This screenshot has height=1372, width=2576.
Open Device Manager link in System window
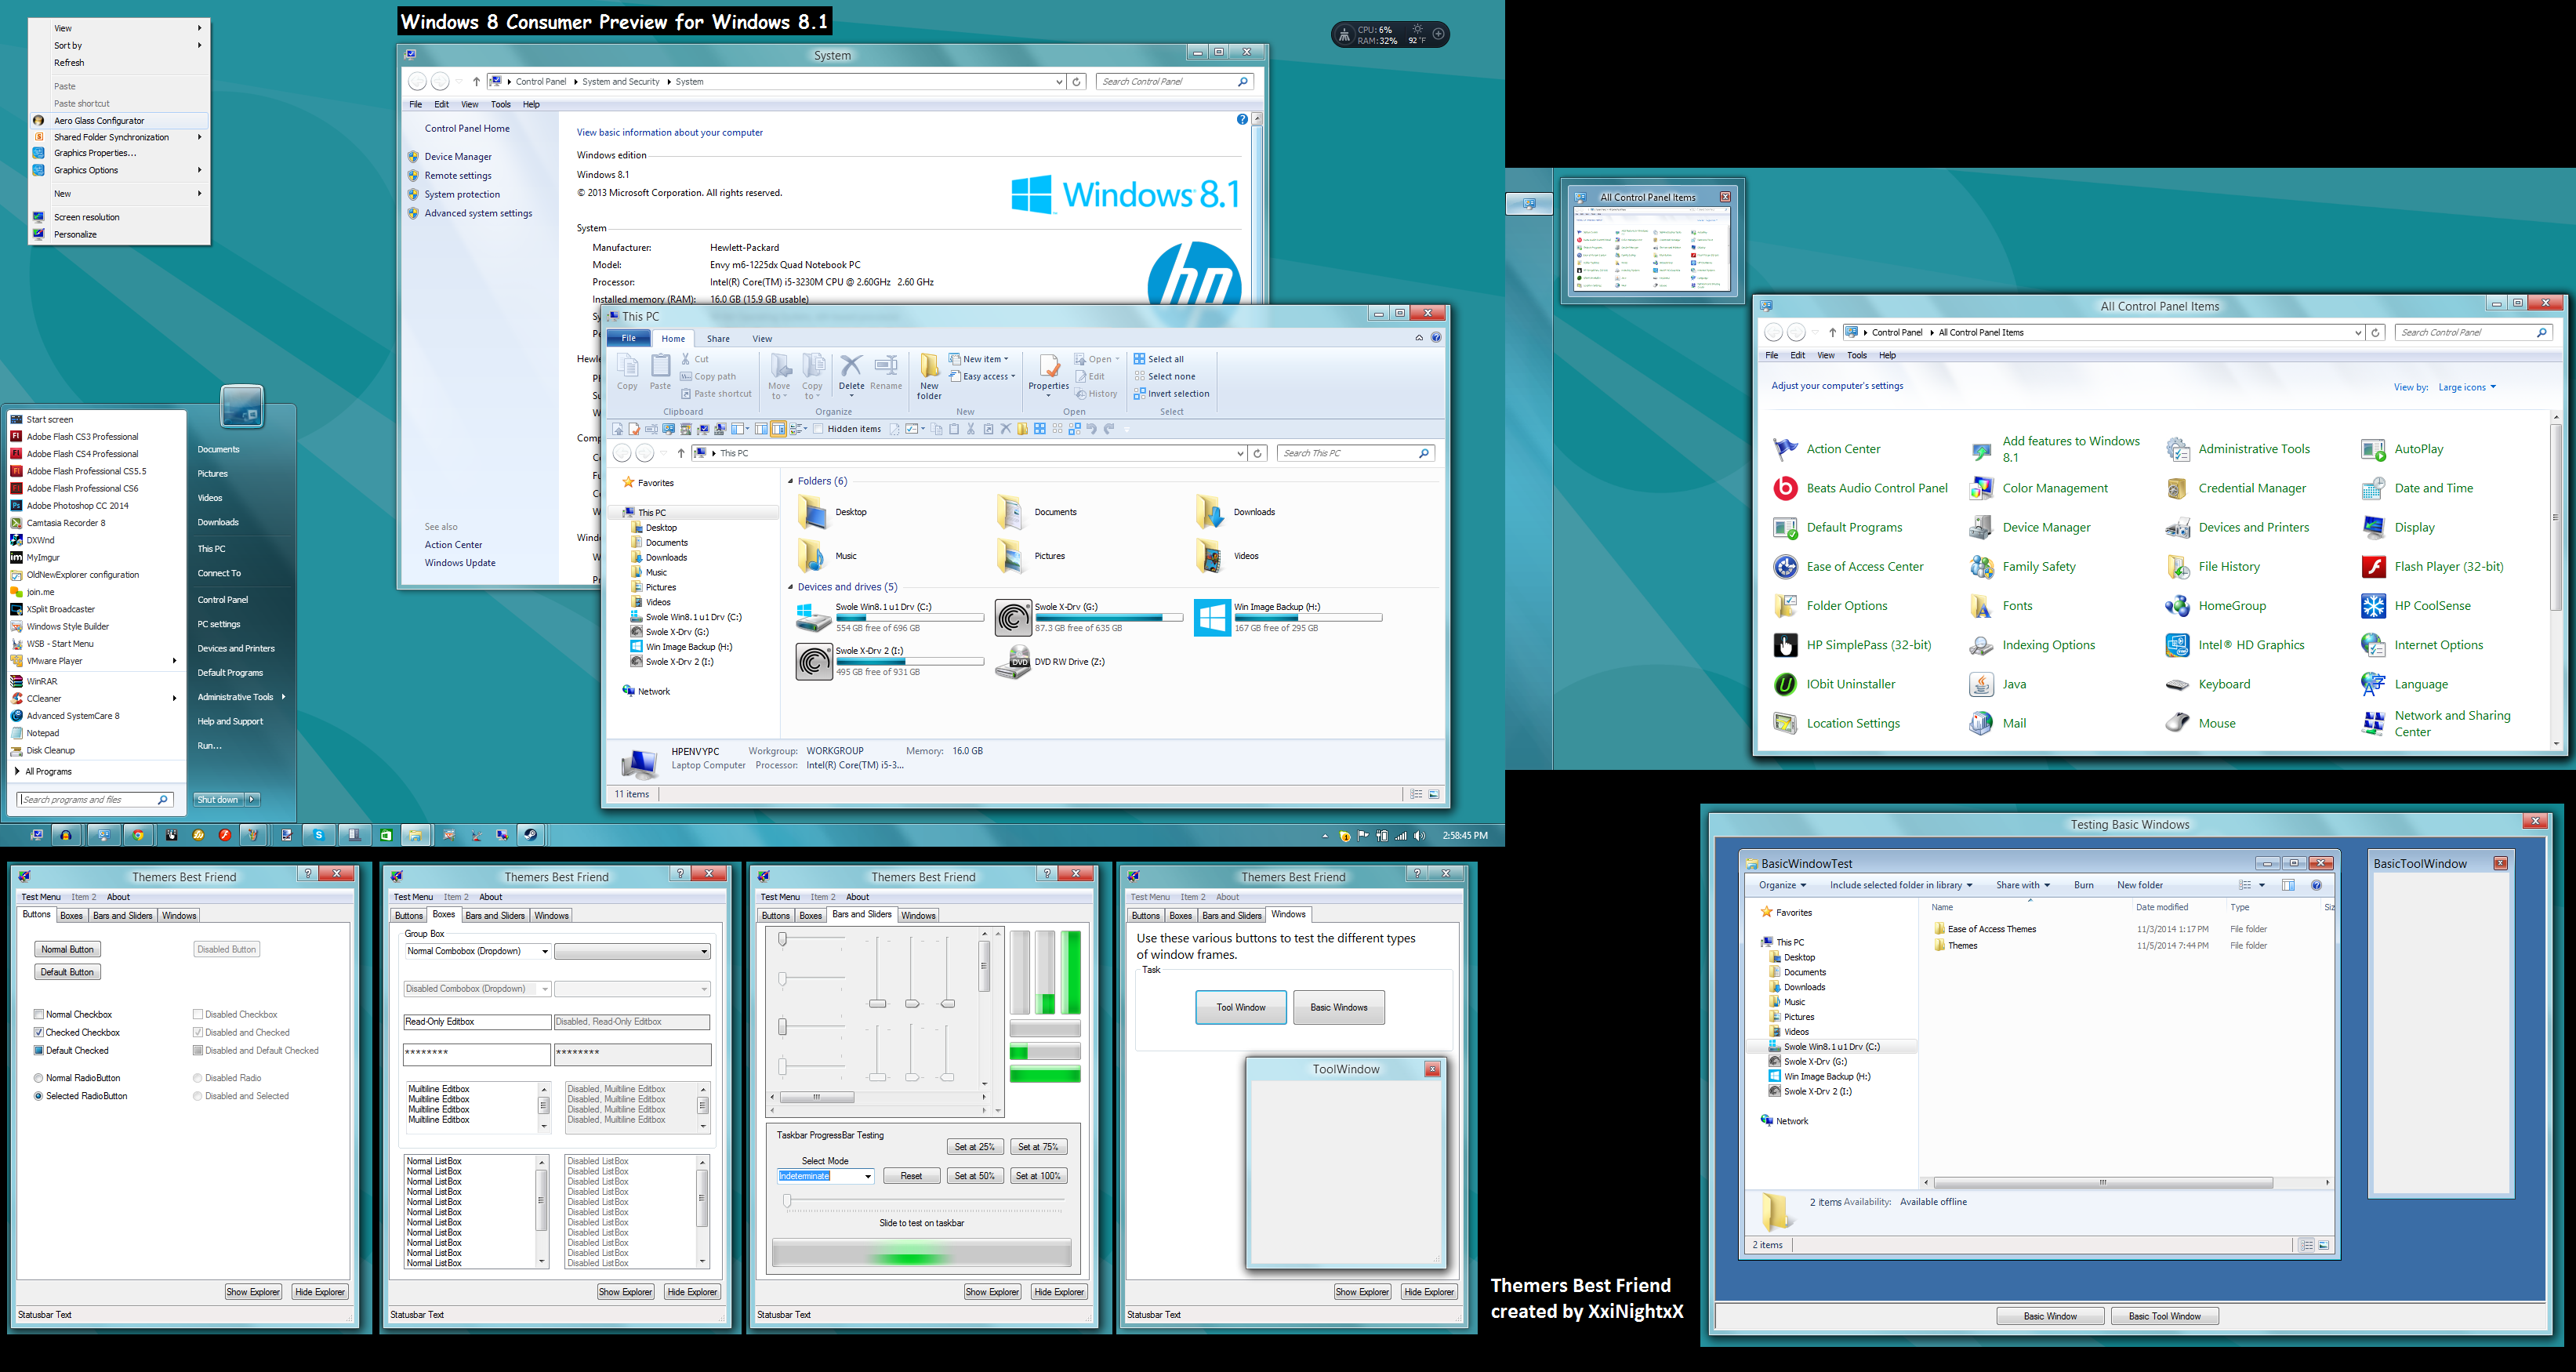(458, 157)
